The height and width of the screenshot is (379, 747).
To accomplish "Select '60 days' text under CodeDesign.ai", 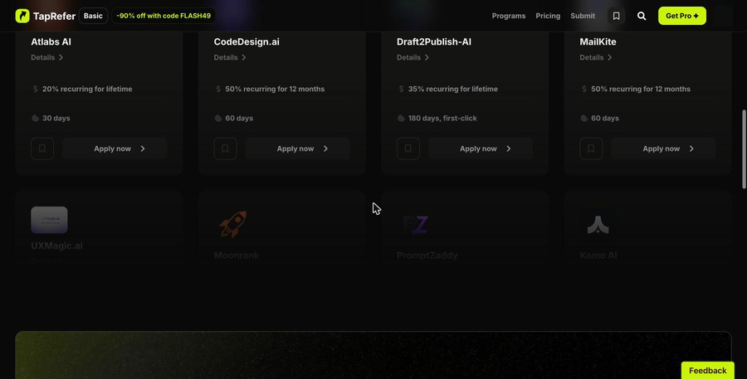I will (x=239, y=118).
